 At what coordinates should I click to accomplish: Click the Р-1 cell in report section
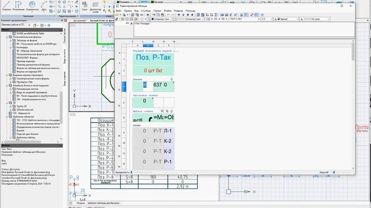point(169,164)
